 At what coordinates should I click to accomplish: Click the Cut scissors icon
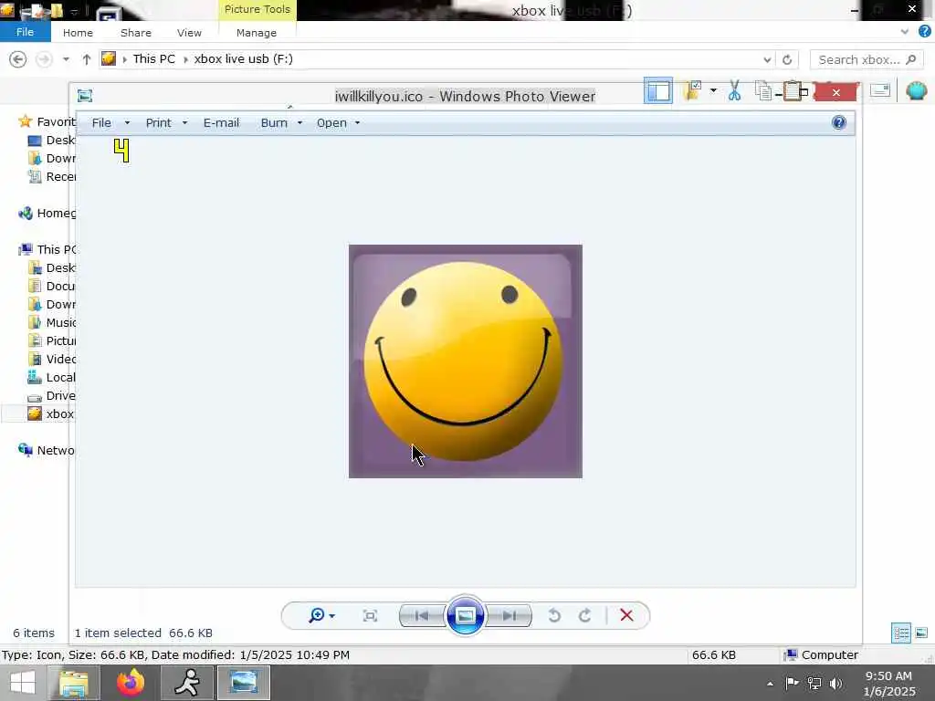click(x=735, y=91)
